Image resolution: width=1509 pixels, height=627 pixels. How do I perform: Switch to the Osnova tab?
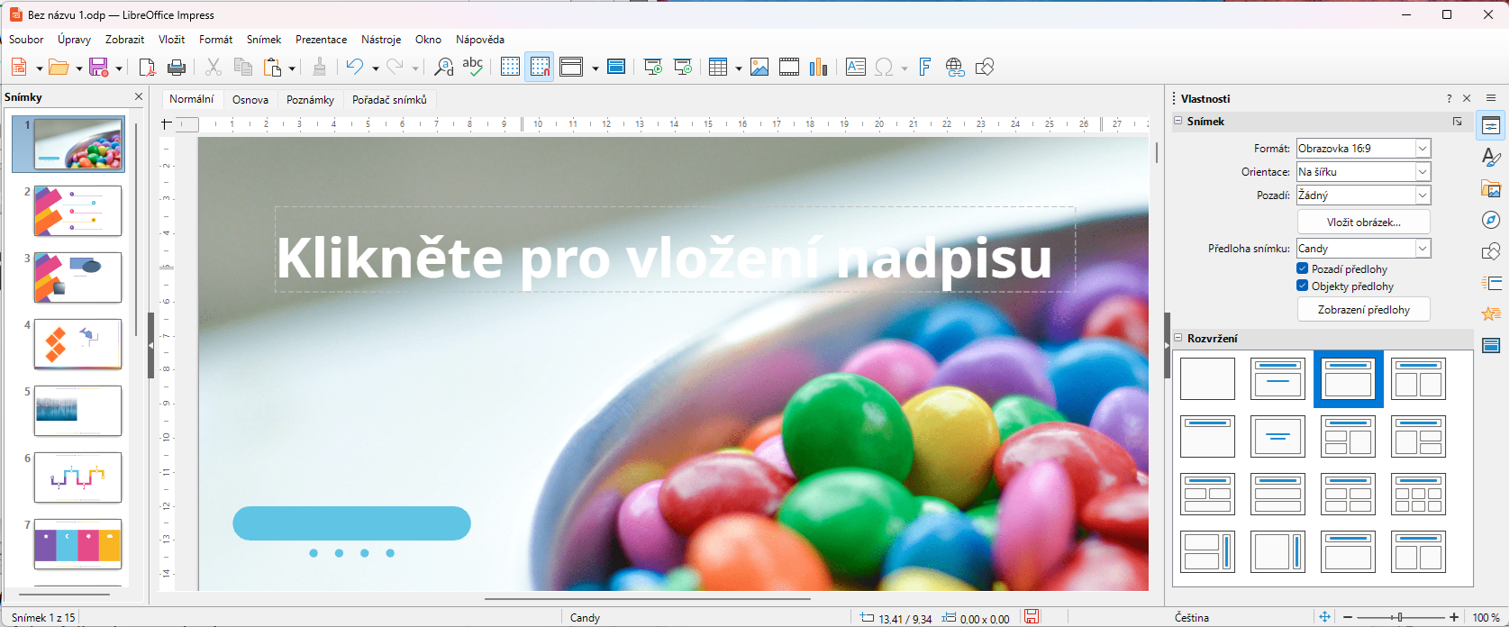(x=250, y=100)
